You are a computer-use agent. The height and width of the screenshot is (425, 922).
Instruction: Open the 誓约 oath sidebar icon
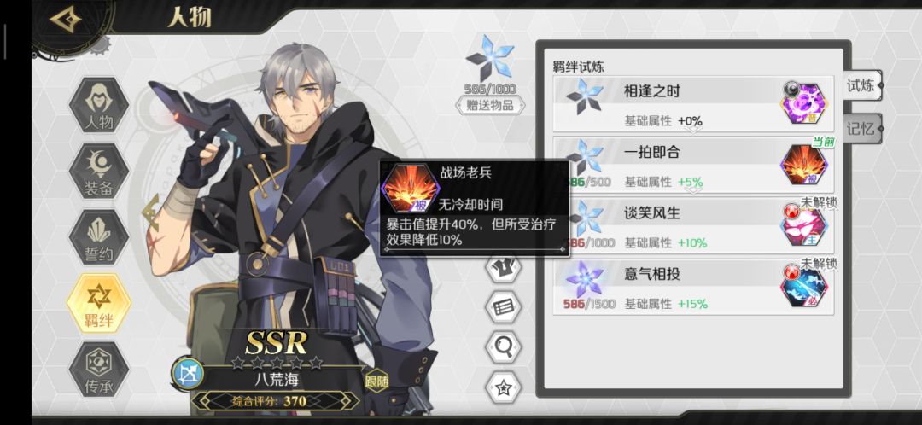click(99, 237)
